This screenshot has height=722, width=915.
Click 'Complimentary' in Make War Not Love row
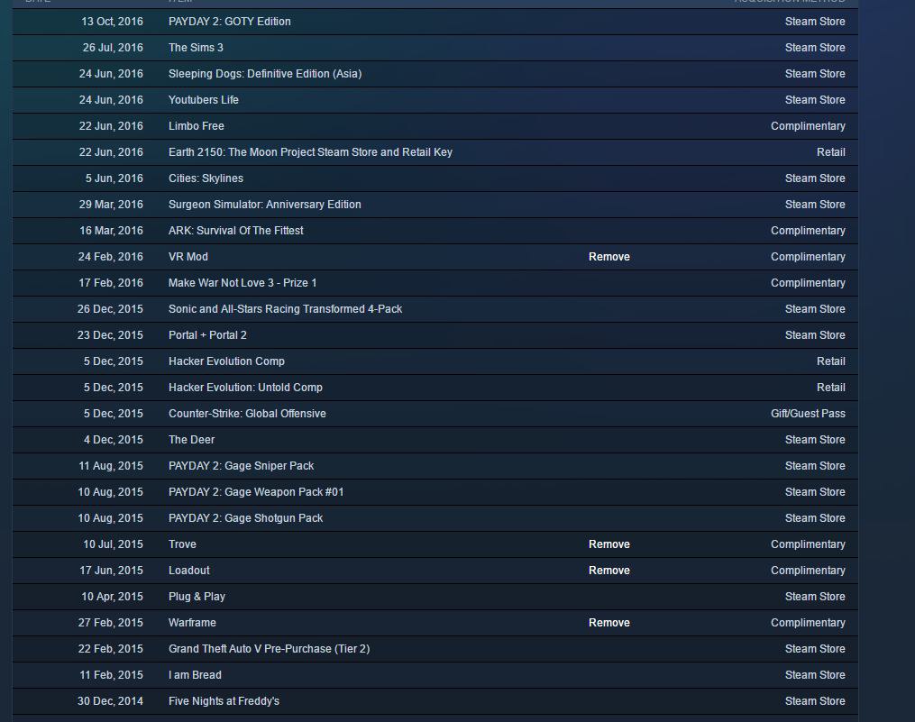point(808,283)
